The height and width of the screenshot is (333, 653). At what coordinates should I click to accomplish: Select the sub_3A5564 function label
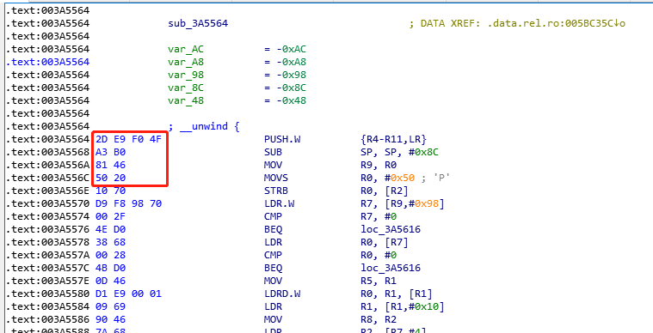pyautogui.click(x=198, y=24)
